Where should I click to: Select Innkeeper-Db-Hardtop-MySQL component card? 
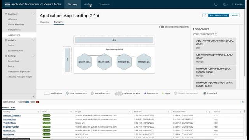(x=215, y=72)
